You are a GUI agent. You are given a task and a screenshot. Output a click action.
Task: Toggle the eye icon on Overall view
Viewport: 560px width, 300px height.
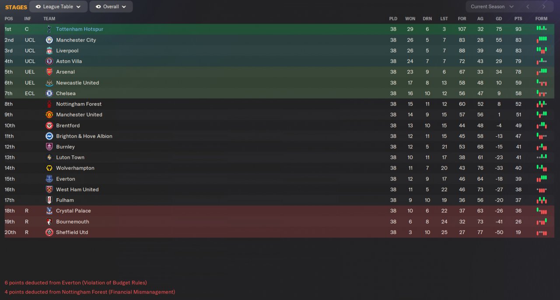click(x=98, y=7)
